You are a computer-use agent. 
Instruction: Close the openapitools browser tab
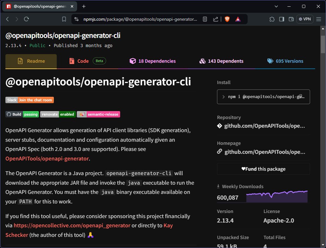click(72, 6)
